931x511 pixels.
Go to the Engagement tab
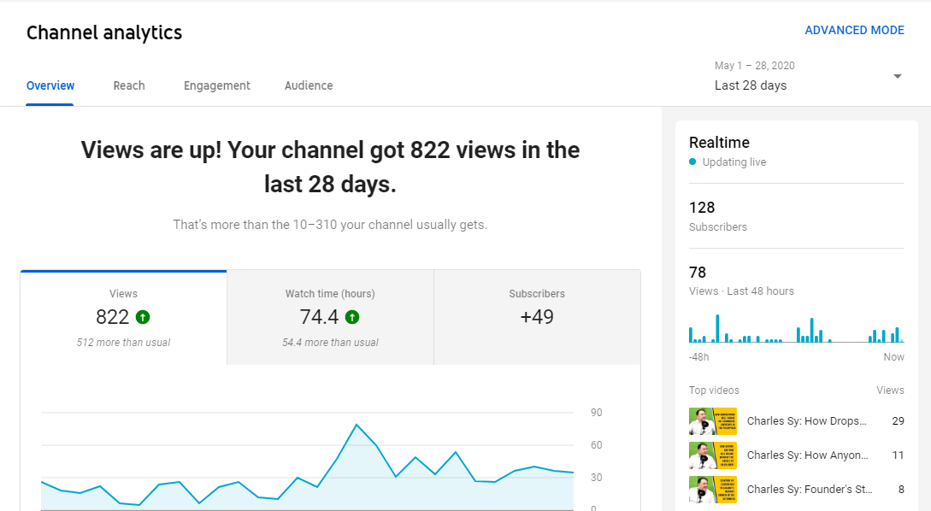(x=217, y=85)
